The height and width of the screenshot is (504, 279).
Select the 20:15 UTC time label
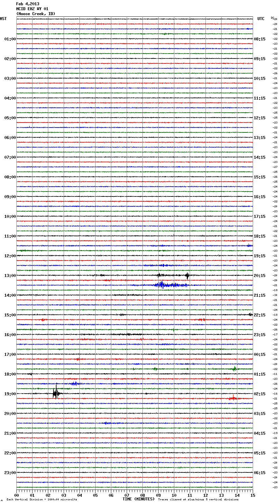[259, 276]
